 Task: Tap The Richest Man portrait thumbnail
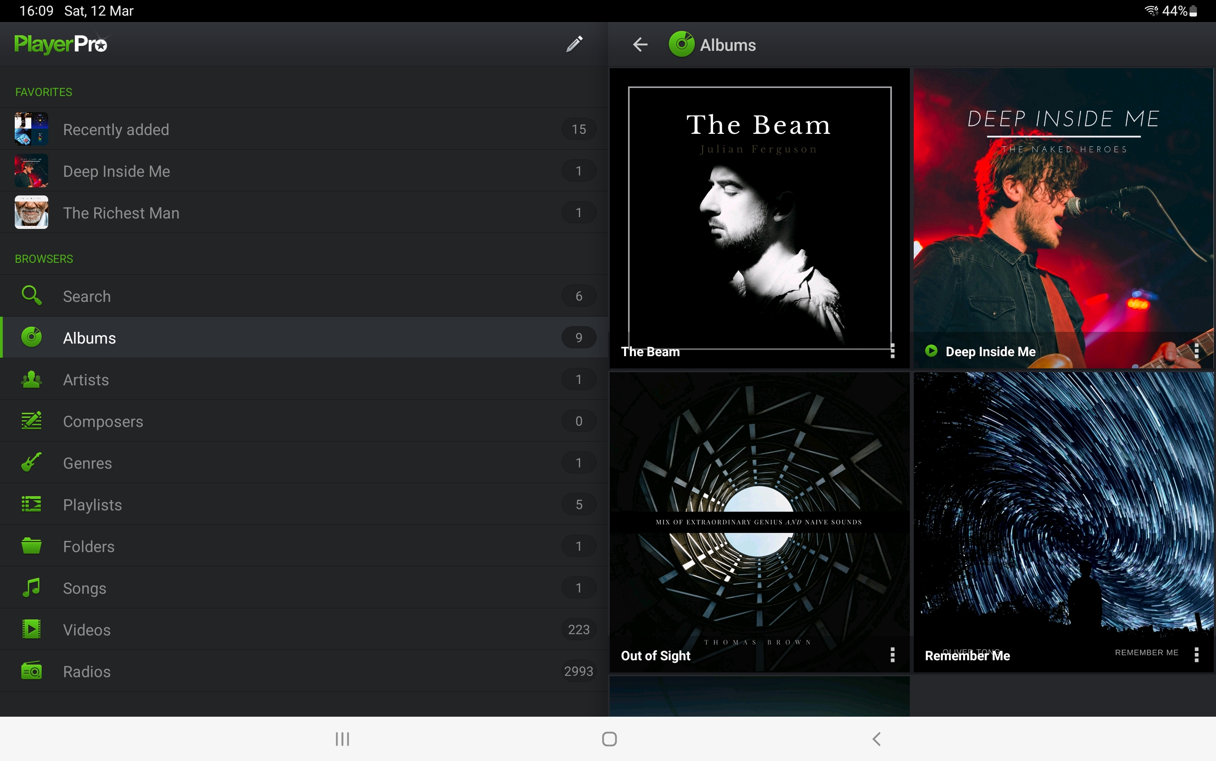[31, 212]
